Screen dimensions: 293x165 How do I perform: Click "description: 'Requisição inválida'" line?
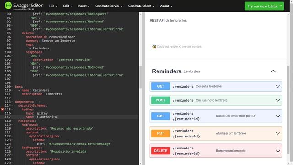tap(56, 151)
